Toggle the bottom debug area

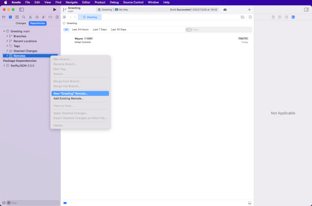(250, 203)
